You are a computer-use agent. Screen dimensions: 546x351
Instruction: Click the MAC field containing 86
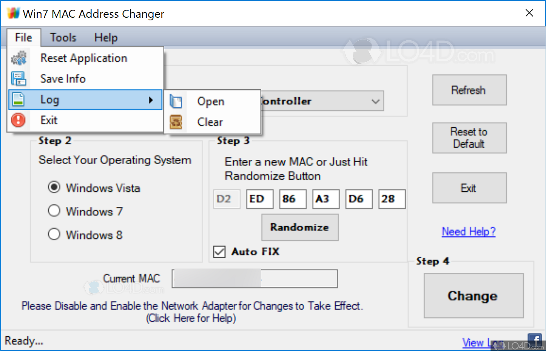[x=293, y=199]
